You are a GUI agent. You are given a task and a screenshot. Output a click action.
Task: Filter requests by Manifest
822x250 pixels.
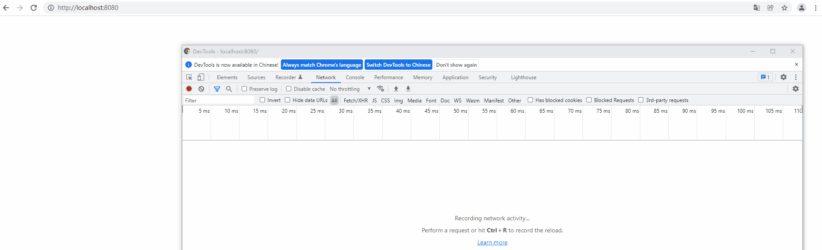tap(494, 100)
